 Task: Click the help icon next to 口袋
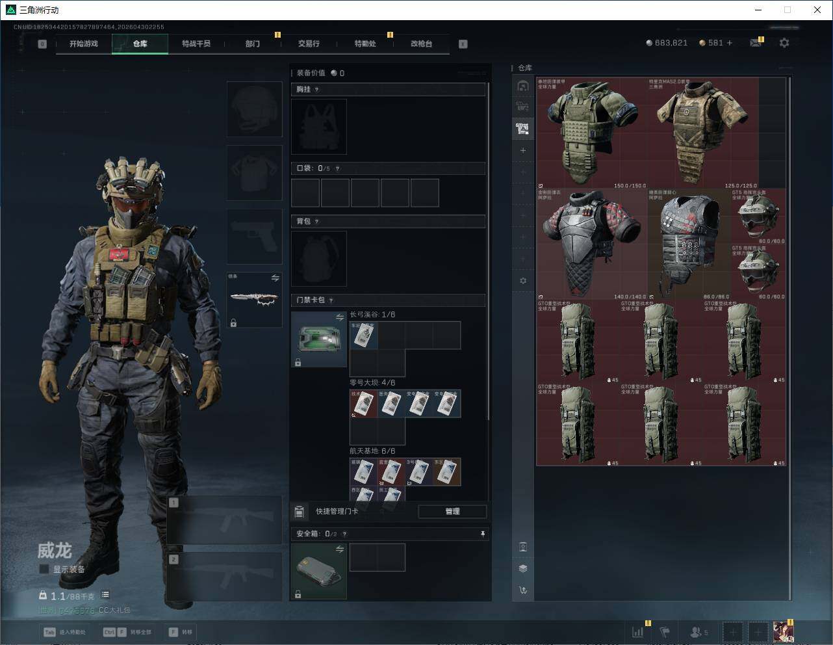tap(337, 168)
